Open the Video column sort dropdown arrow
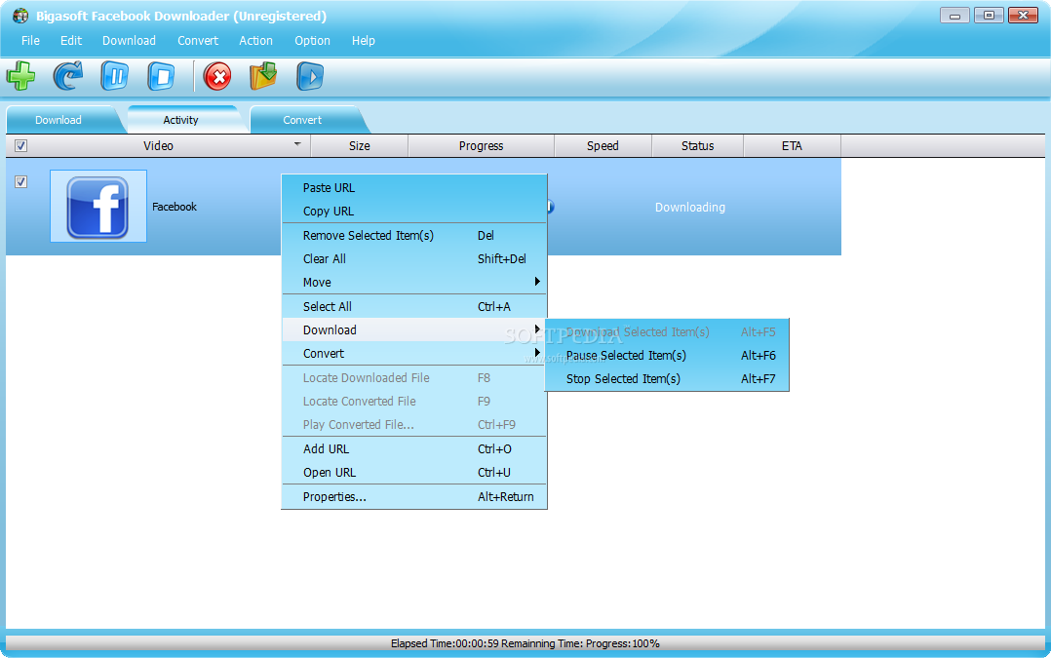Screen dimensions: 1051x658 click(x=297, y=144)
